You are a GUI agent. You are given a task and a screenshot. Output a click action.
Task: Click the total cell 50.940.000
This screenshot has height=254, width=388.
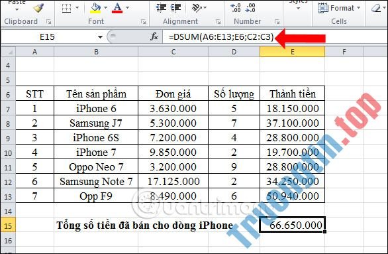point(292,196)
